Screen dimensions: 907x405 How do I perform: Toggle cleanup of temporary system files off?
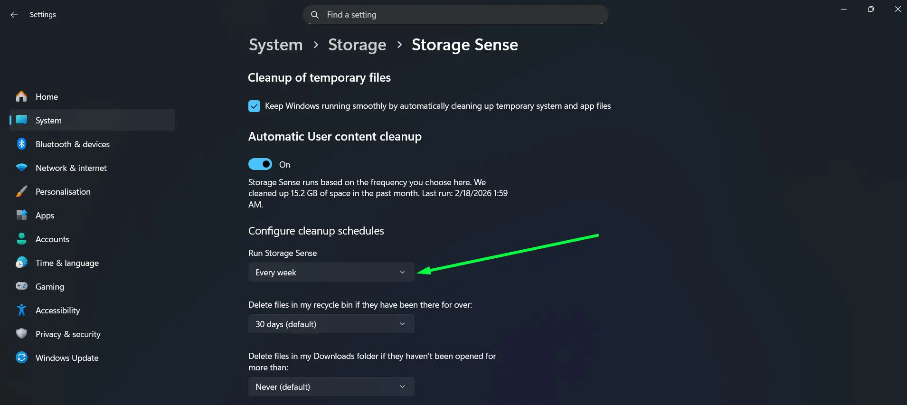255,106
